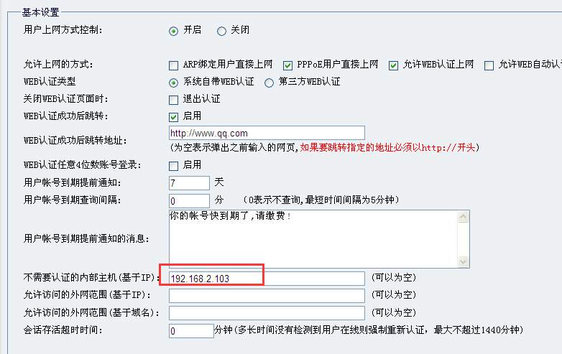Choose 第三方WEB认证 radio option
The height and width of the screenshot is (354, 562).
point(270,83)
